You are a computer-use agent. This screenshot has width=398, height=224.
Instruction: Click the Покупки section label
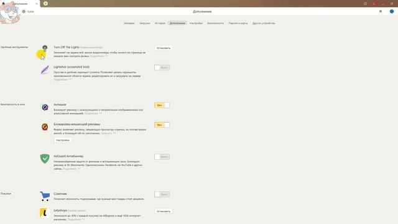click(6, 194)
